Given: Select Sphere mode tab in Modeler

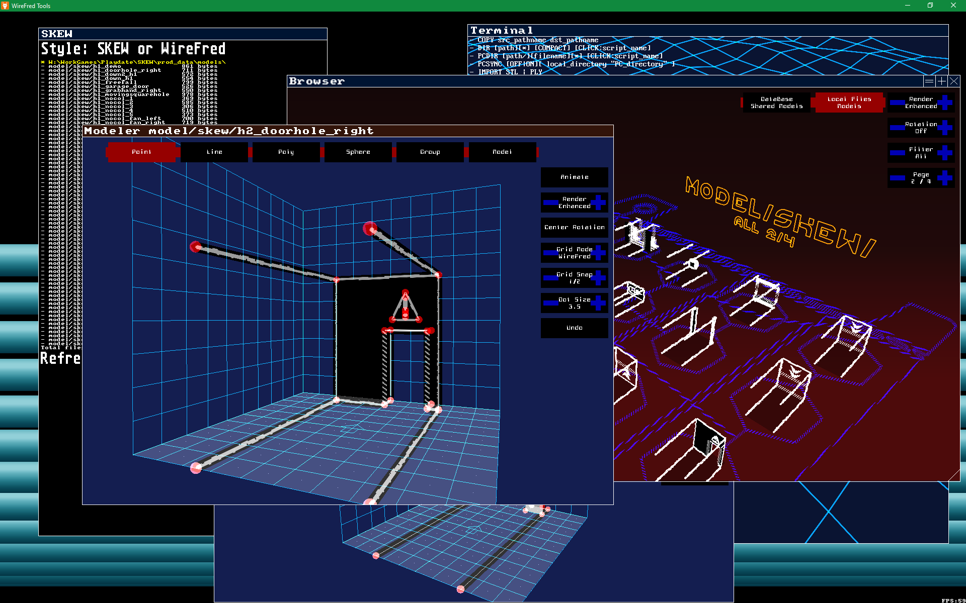Looking at the screenshot, I should tap(358, 152).
